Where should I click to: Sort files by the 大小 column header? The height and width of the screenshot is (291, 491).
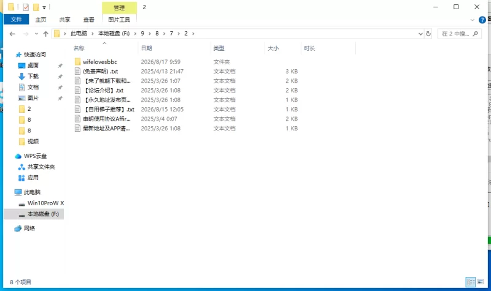click(273, 48)
